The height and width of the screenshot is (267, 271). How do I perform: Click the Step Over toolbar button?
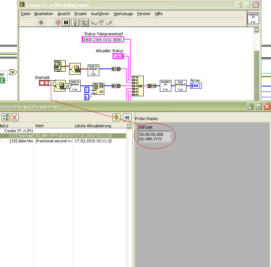pos(101,23)
